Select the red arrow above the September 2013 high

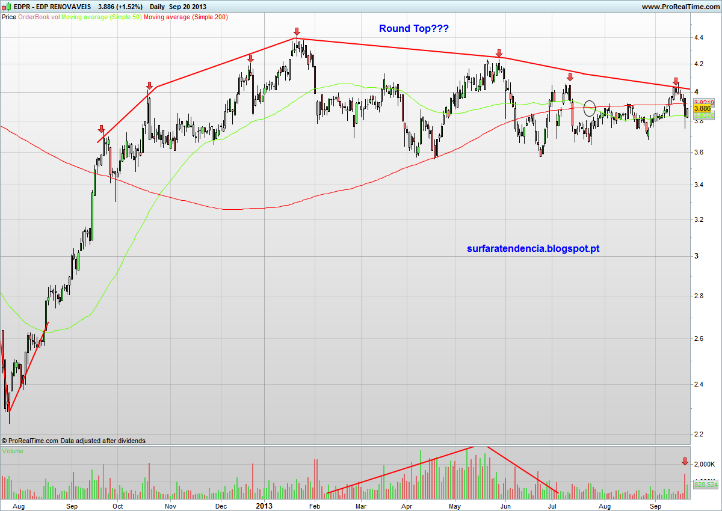[676, 81]
